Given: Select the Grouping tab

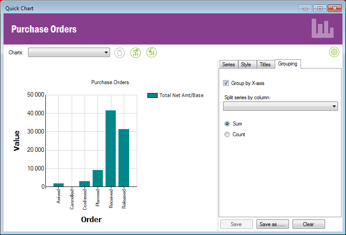Looking at the screenshot, I should (x=288, y=64).
